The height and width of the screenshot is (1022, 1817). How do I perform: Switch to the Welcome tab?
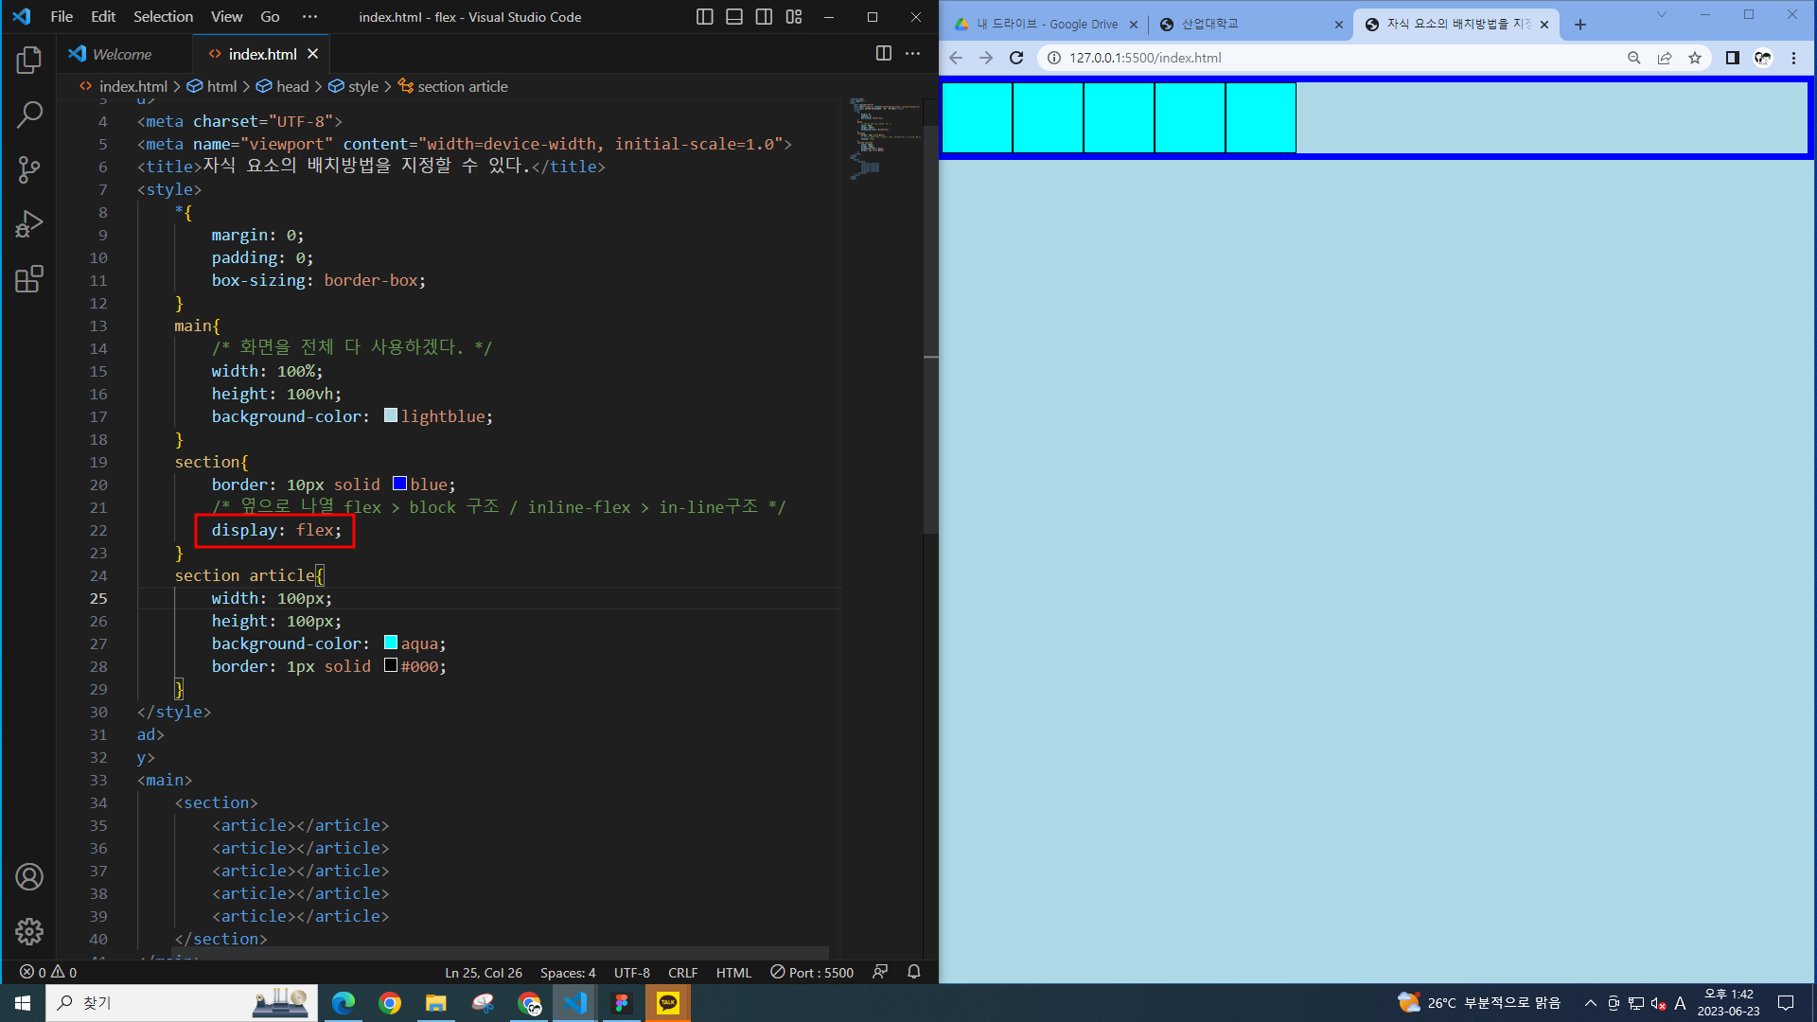[x=121, y=54]
